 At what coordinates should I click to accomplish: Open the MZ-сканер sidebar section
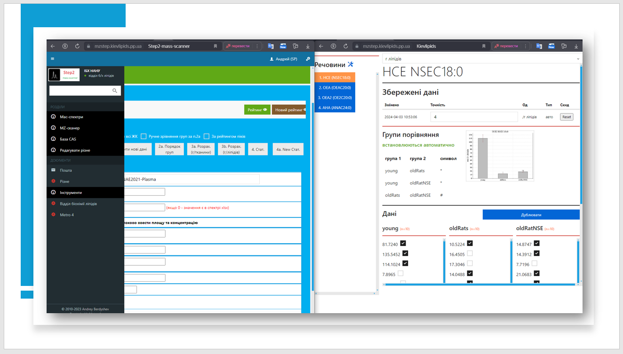click(70, 128)
